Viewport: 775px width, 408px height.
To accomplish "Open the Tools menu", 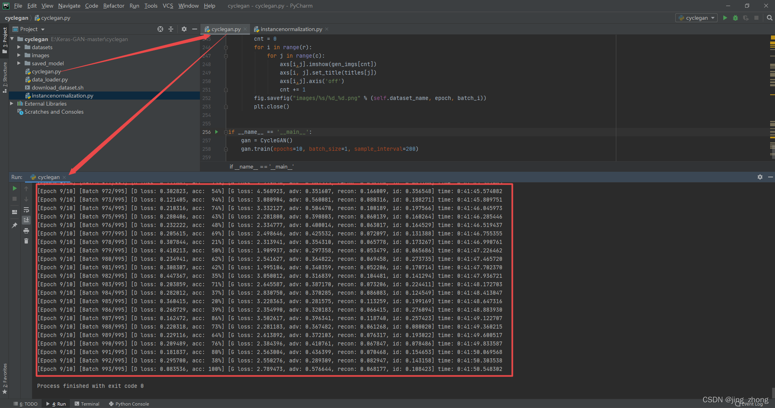I will 151,6.
